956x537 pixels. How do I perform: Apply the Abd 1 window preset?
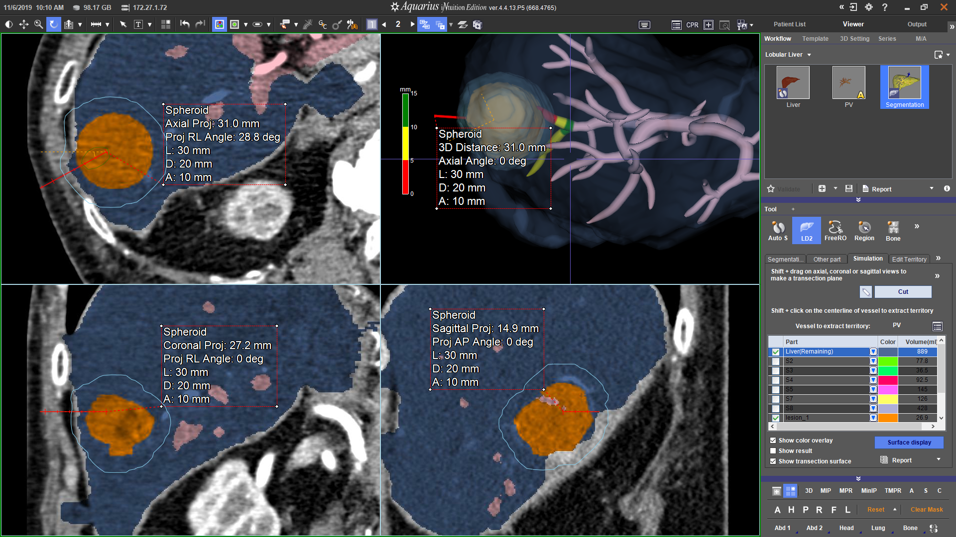(782, 528)
